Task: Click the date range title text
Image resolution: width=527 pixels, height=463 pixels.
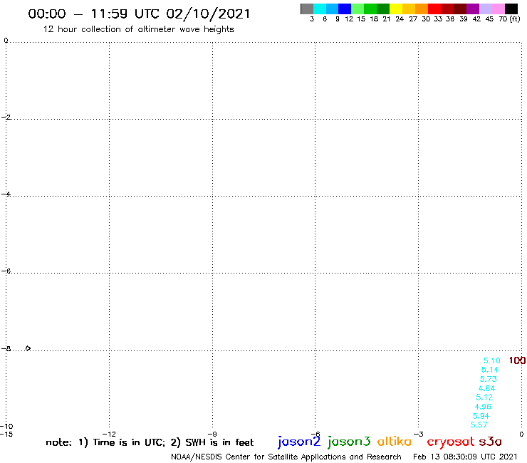Action: (139, 14)
